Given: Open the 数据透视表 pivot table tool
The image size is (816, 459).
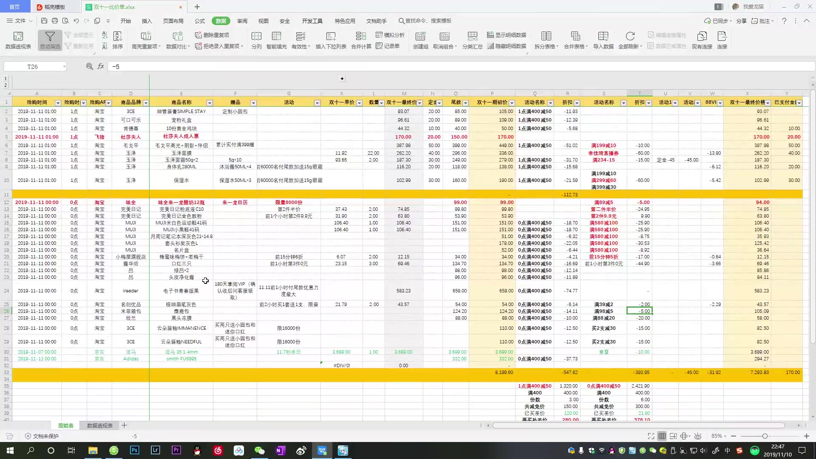Looking at the screenshot, I should [18, 40].
